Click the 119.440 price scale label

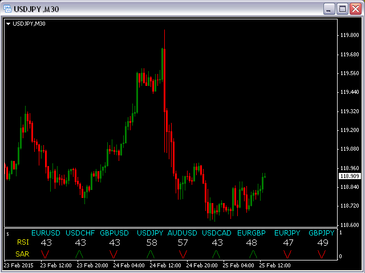point(350,92)
